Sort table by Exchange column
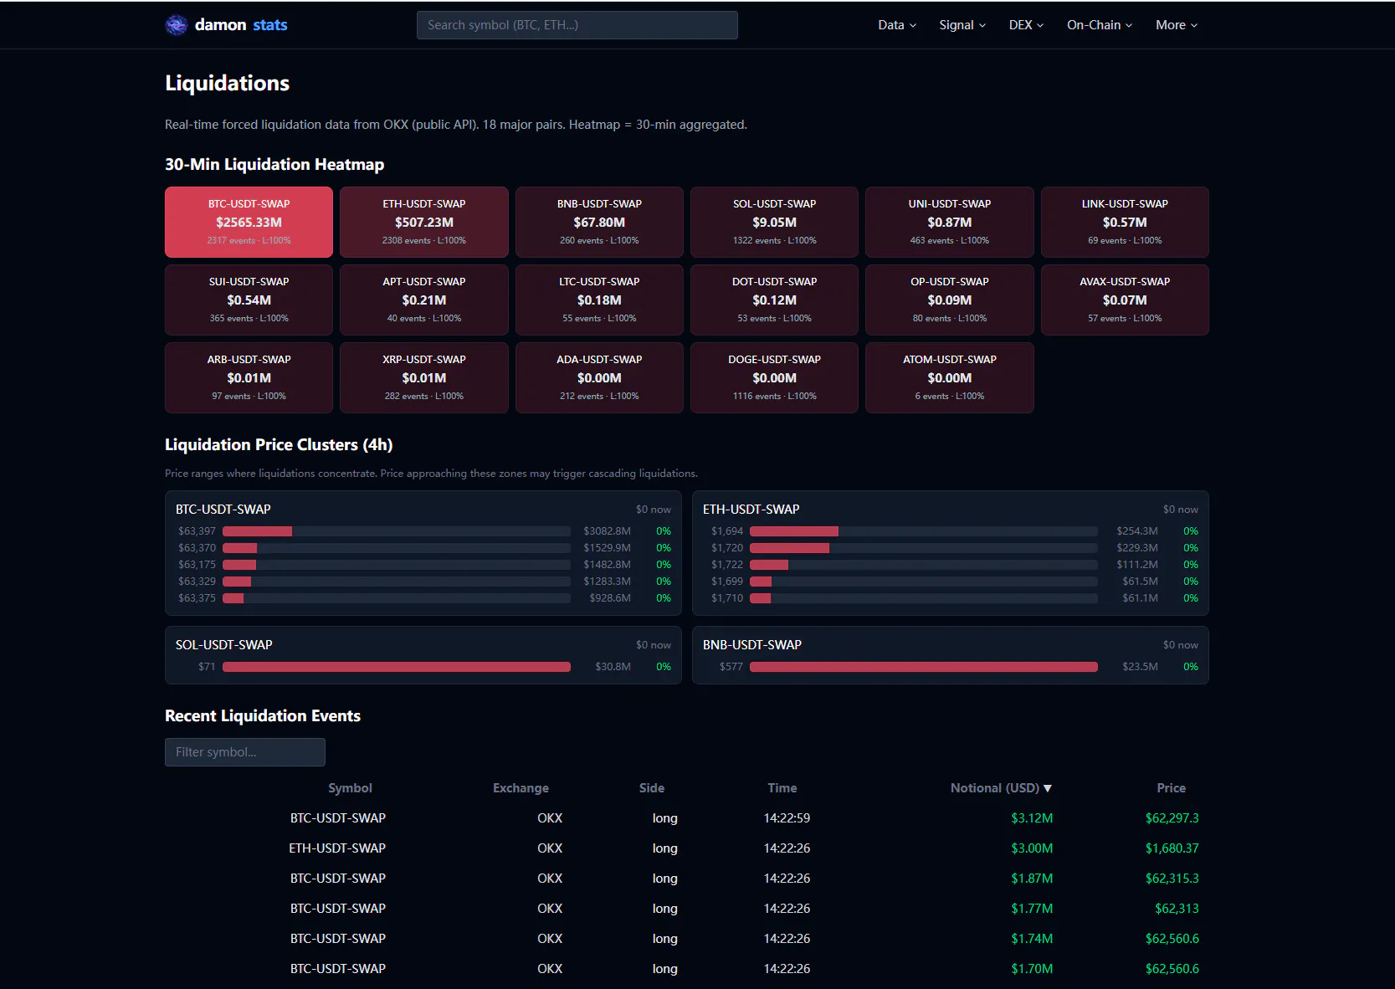Viewport: 1395px width, 989px height. point(521,788)
